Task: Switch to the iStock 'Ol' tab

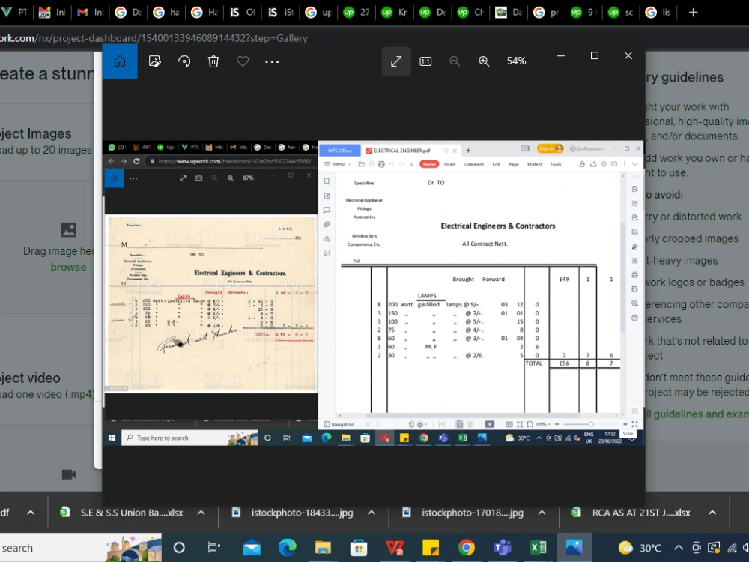Action: 242,13
